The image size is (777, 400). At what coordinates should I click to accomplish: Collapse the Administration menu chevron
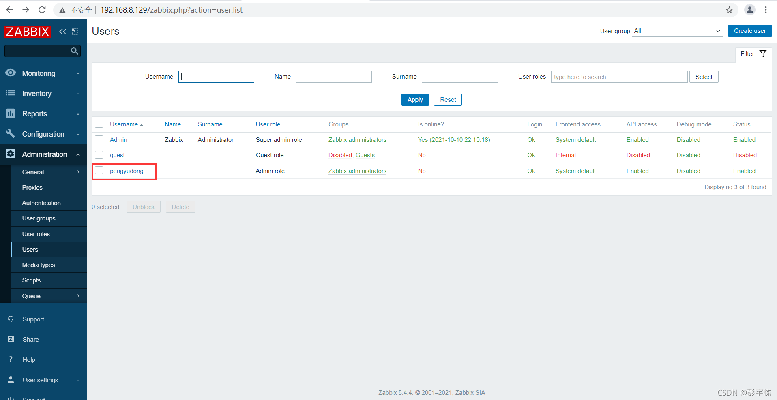pyautogui.click(x=78, y=154)
